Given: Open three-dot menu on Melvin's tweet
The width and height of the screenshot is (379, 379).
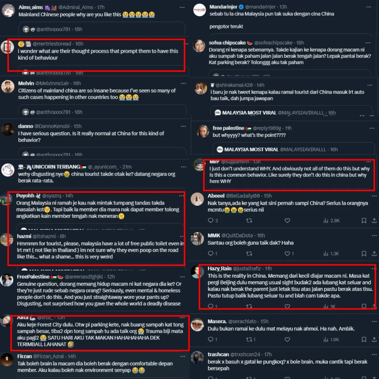Looking at the screenshot, I should coord(184,83).
